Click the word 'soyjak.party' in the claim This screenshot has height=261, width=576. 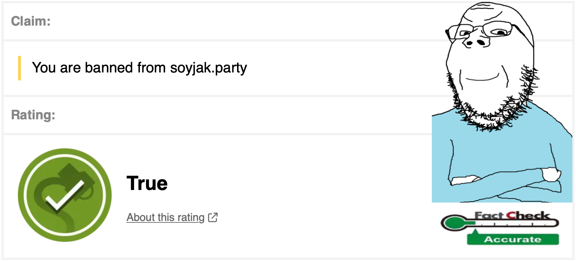209,68
